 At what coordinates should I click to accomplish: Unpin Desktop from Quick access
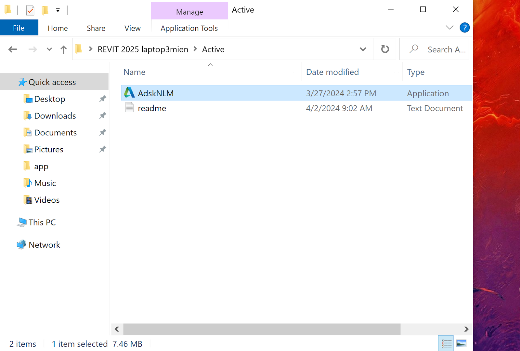point(103,99)
